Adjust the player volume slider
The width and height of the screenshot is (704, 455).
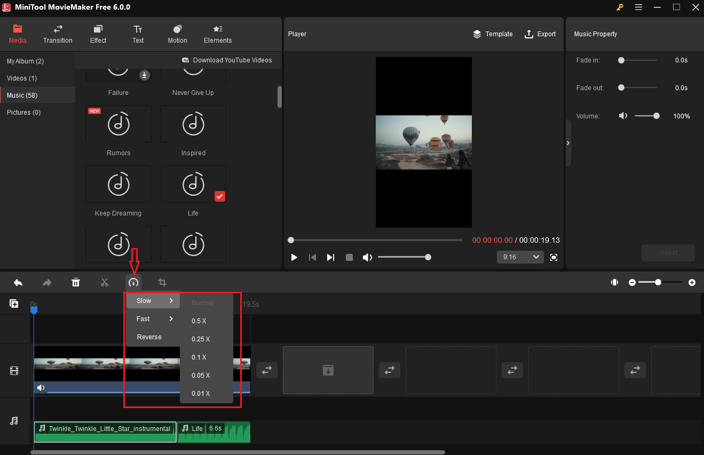coord(404,258)
